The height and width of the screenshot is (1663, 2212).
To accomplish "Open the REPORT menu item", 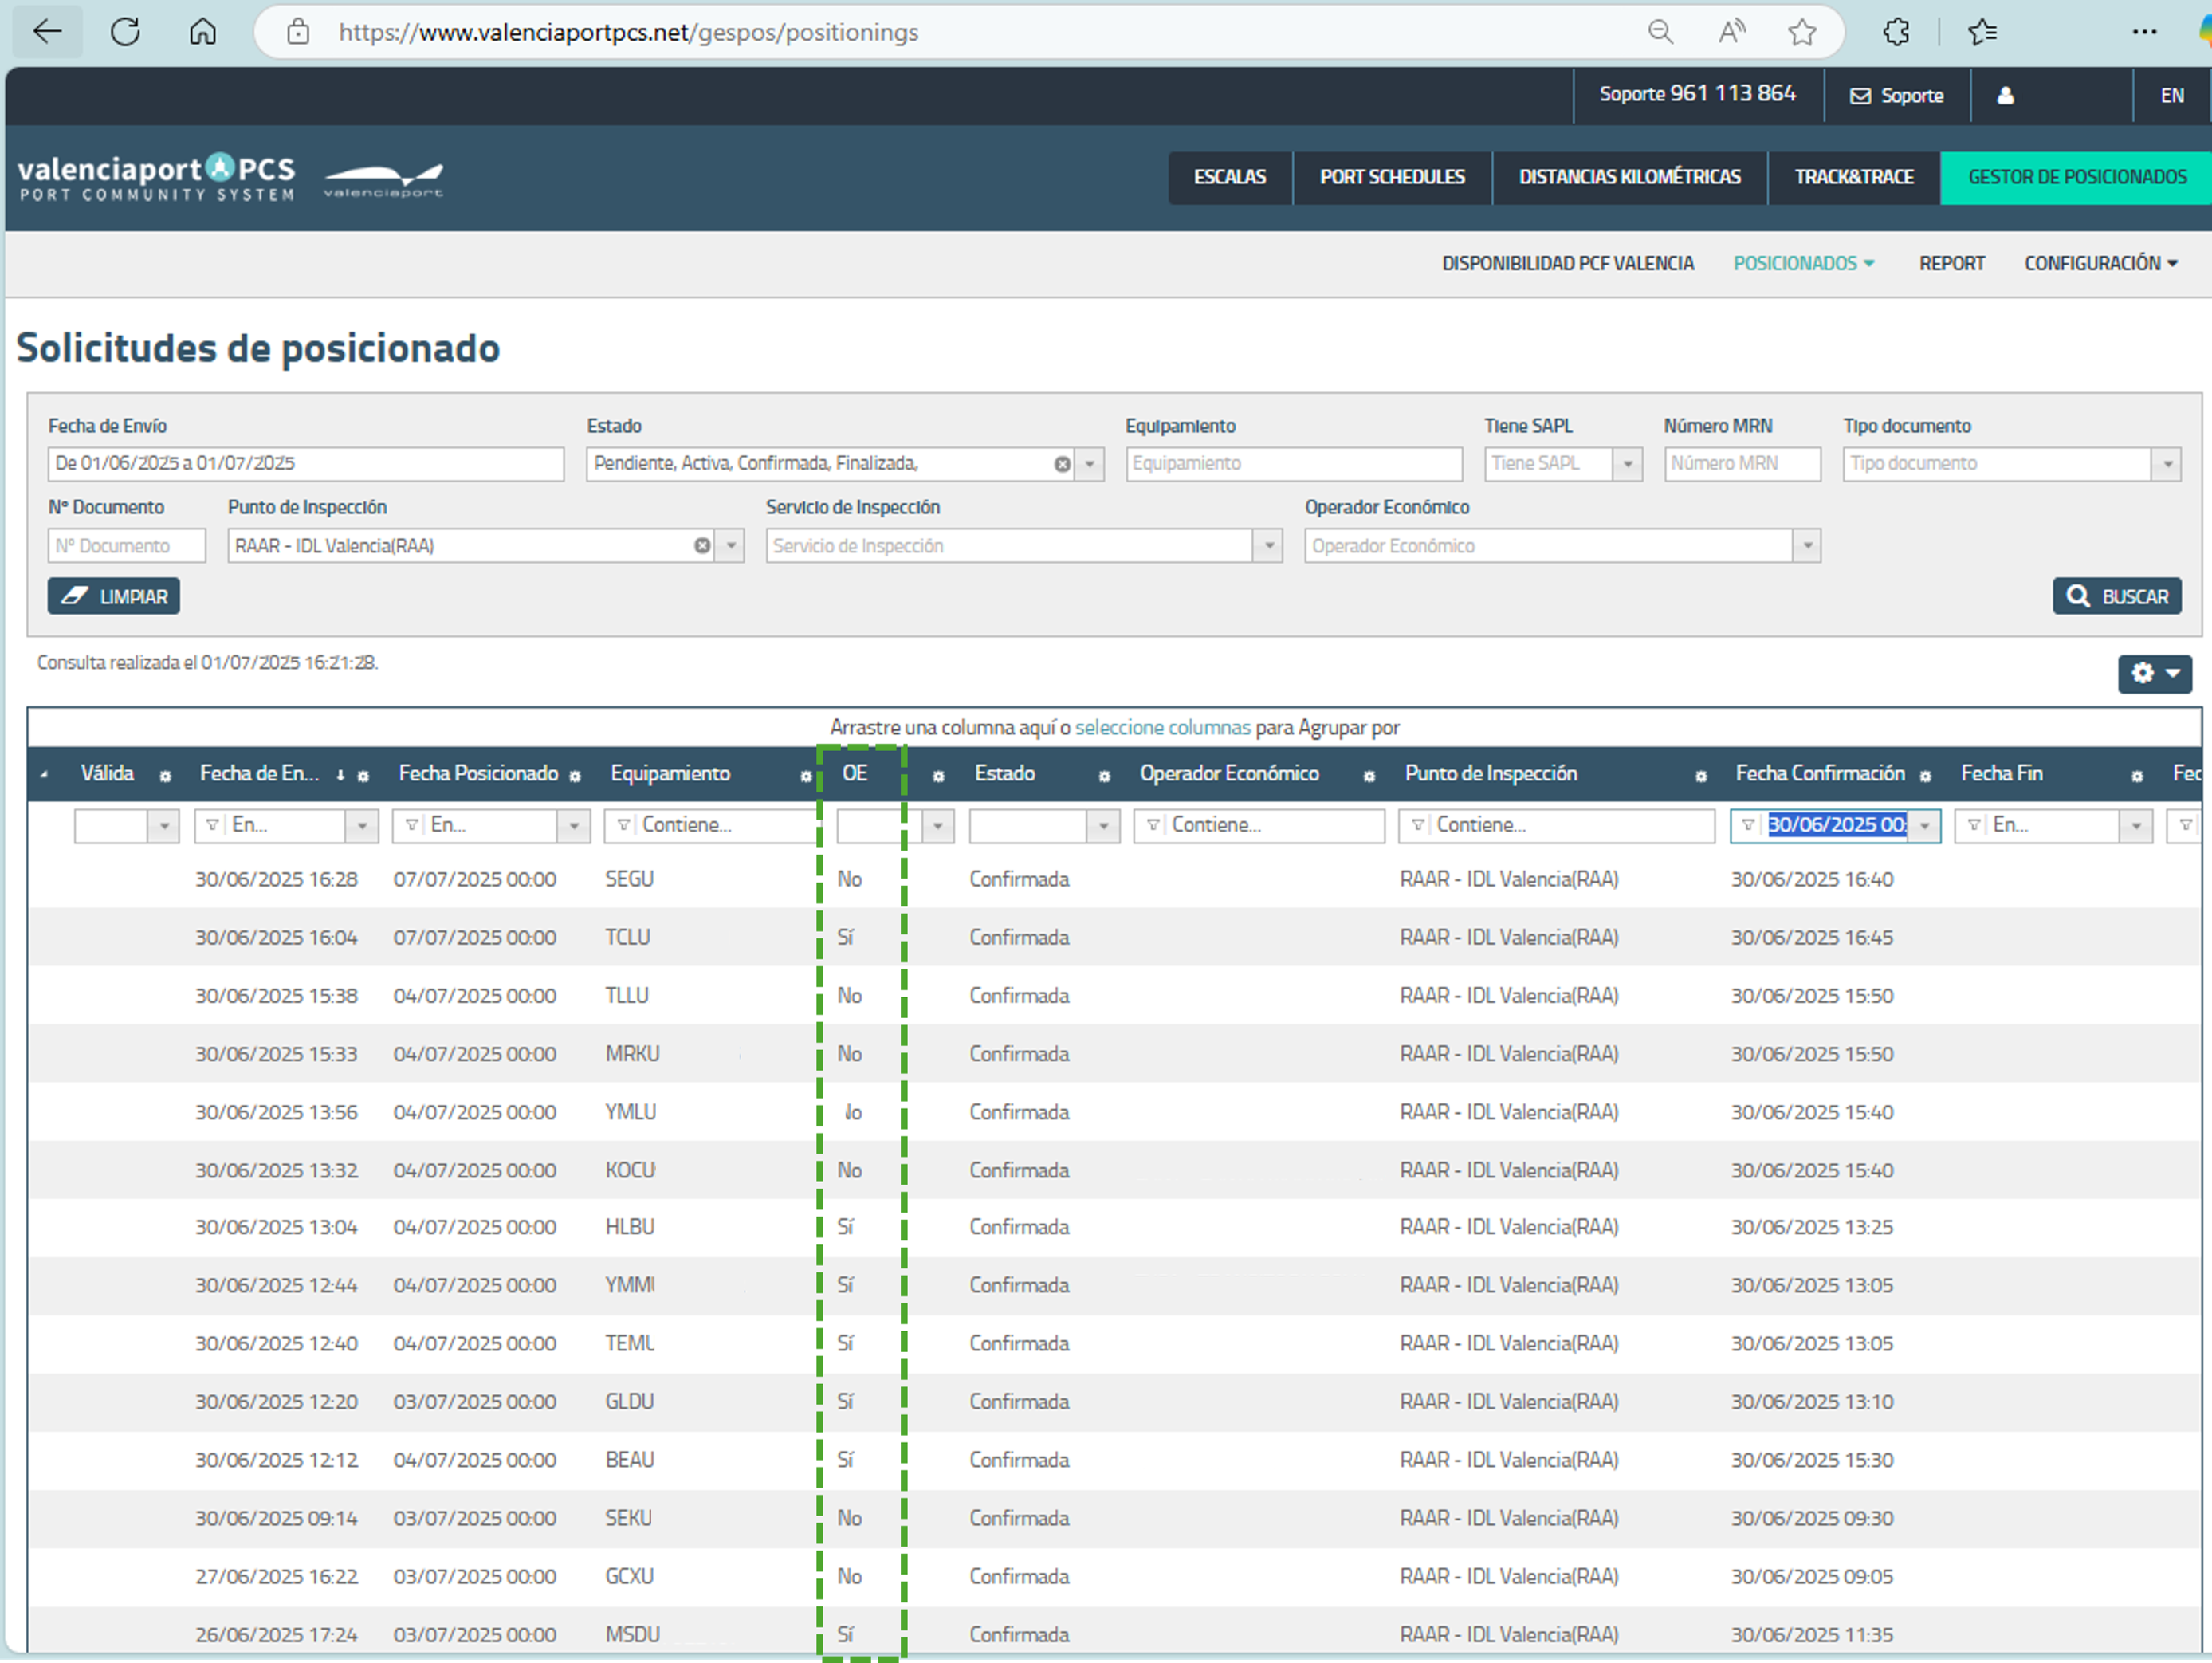I will tap(1951, 264).
